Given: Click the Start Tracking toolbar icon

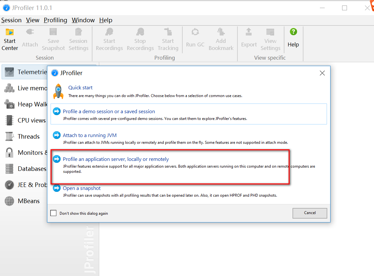Looking at the screenshot, I should click(168, 32).
